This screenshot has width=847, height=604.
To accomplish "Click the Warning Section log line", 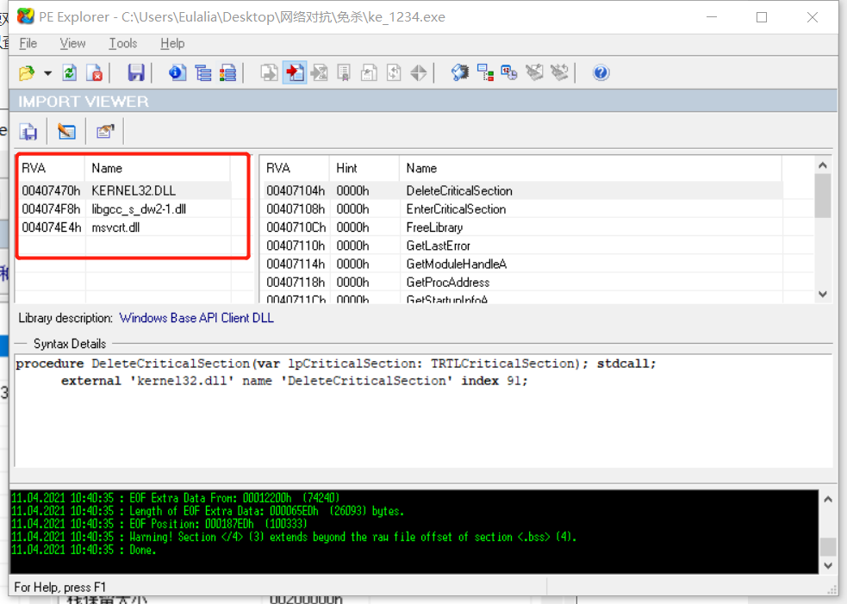I will 294,537.
